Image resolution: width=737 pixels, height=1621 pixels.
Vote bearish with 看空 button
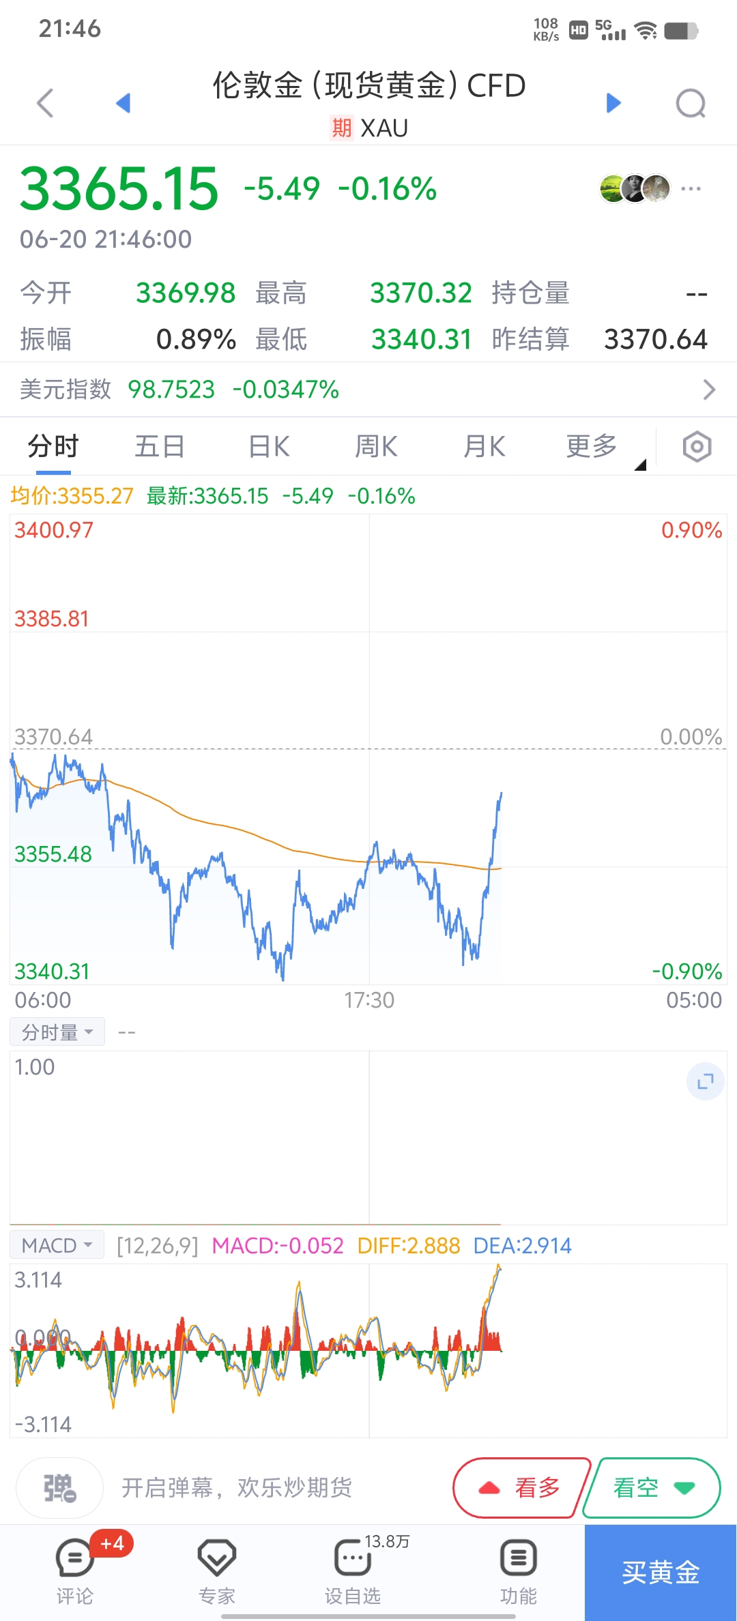click(652, 1487)
